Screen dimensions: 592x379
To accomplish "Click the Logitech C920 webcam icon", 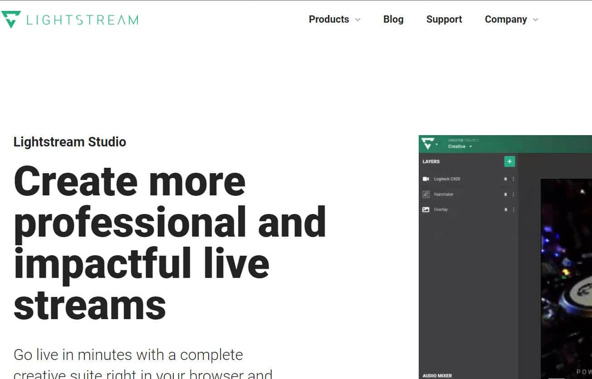I will coord(426,179).
